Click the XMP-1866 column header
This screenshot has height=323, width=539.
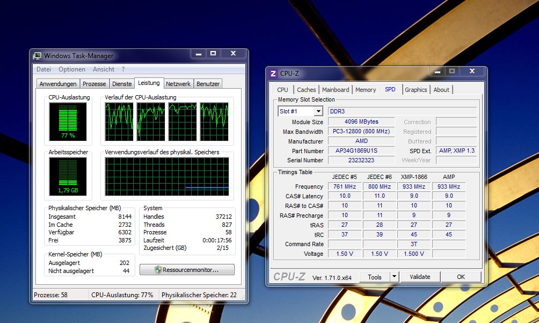tap(414, 177)
